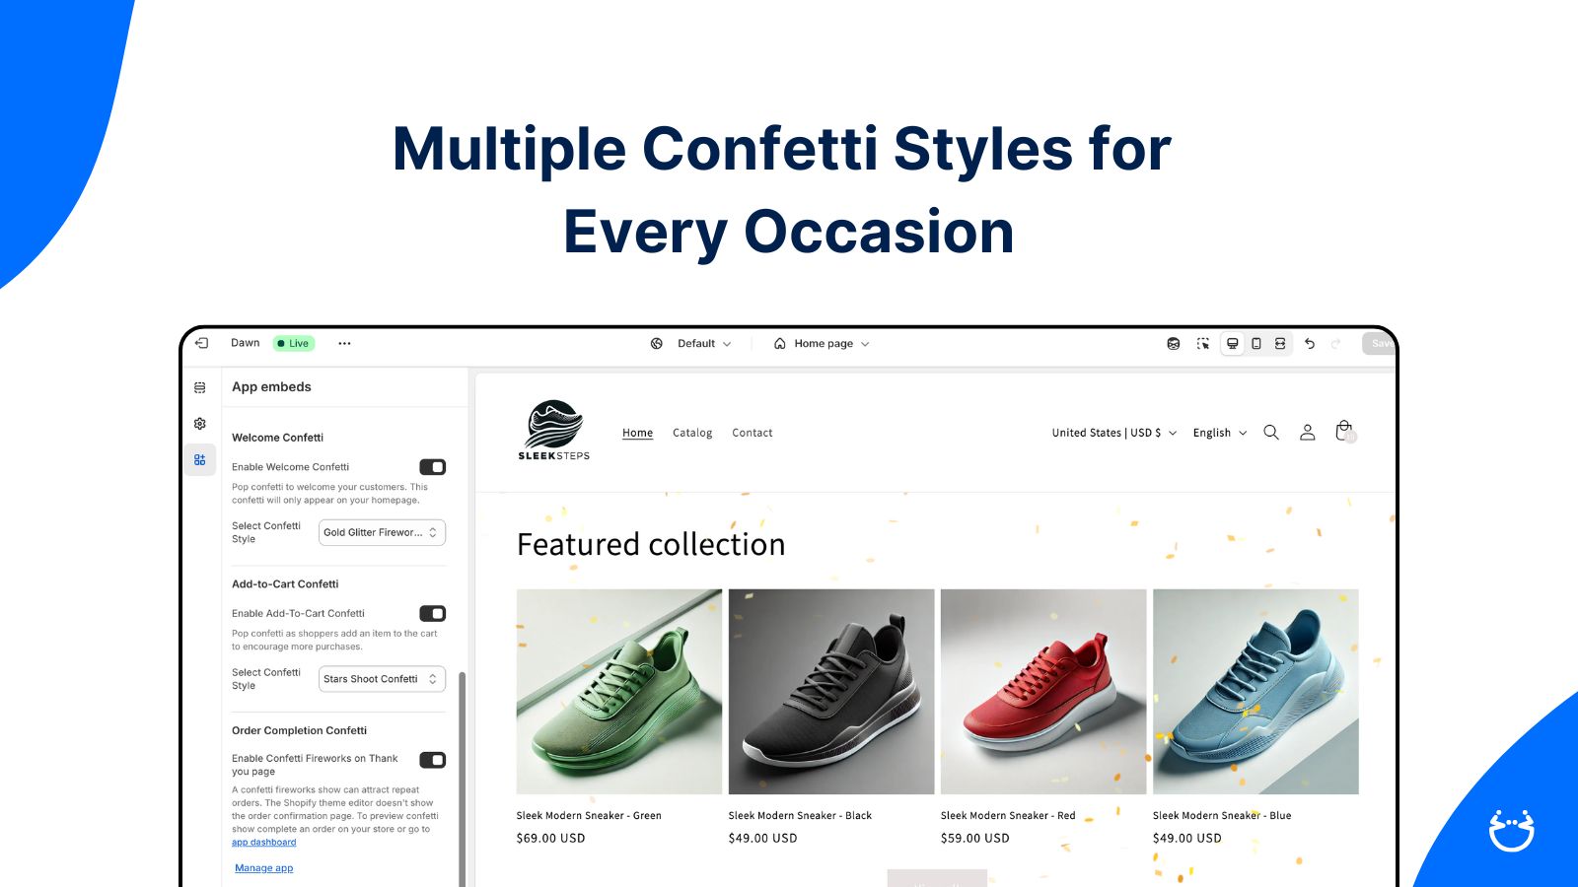Toggle Enable Welcome Confetti switch
Image resolution: width=1578 pixels, height=887 pixels.
(x=433, y=467)
